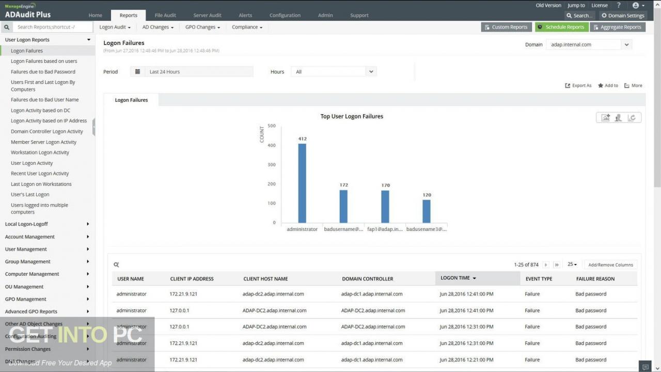661x372 pixels.
Task: Expand the OU Management section
Action: (x=48, y=287)
